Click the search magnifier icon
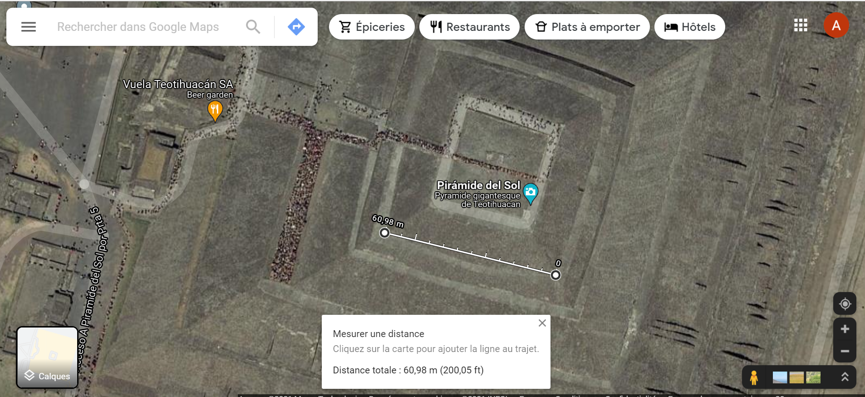The height and width of the screenshot is (397, 865). tap(253, 27)
